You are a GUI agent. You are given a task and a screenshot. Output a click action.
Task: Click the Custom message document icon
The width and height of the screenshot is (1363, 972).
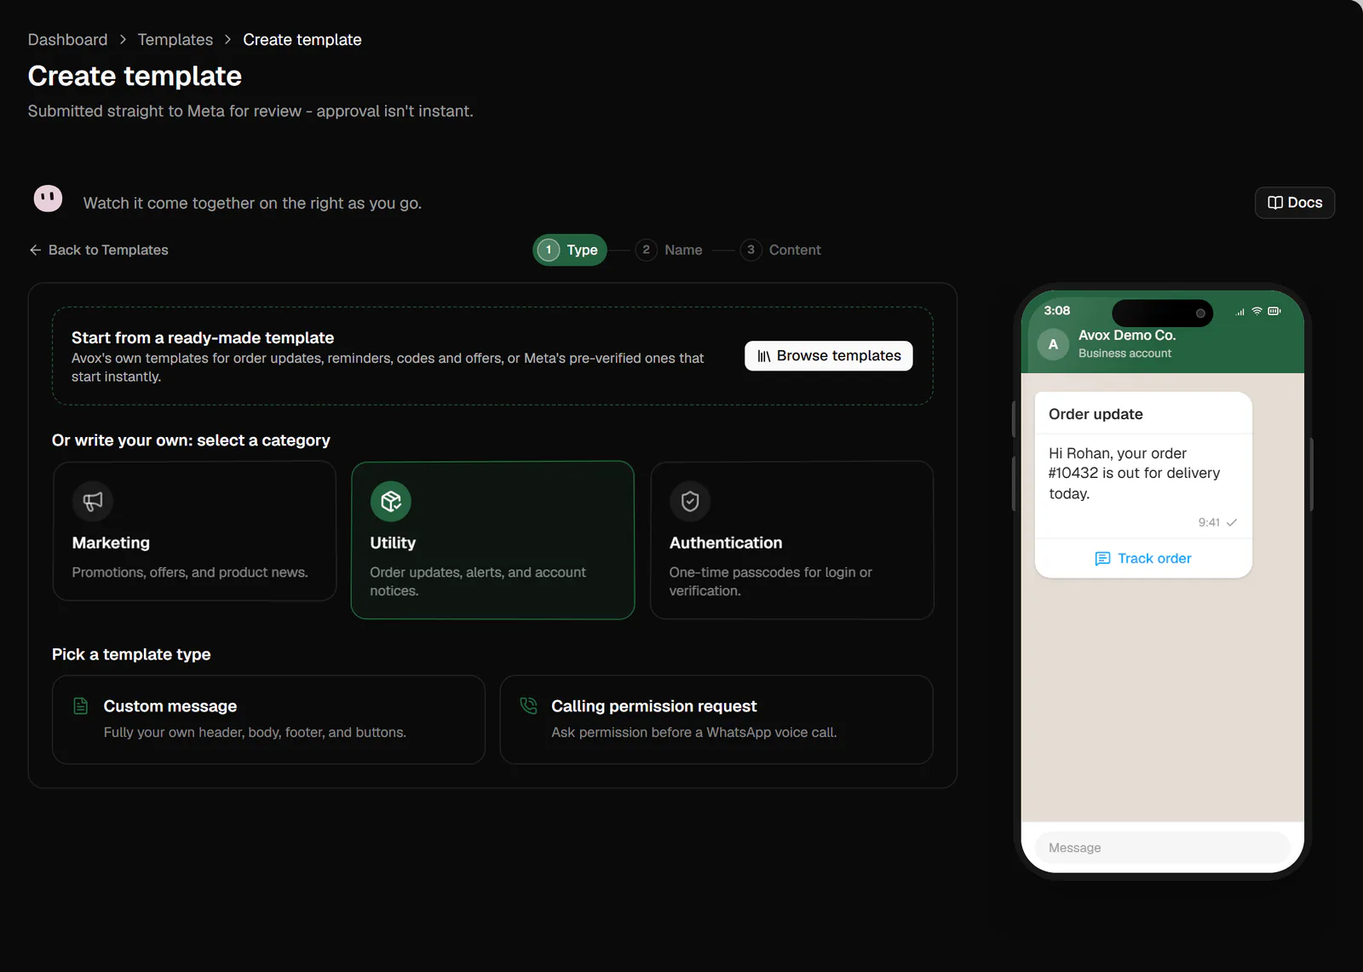(x=81, y=705)
